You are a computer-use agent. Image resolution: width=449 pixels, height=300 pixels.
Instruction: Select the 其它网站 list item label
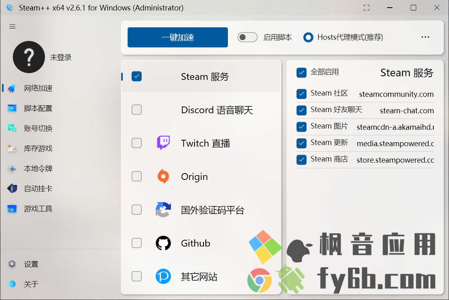199,277
